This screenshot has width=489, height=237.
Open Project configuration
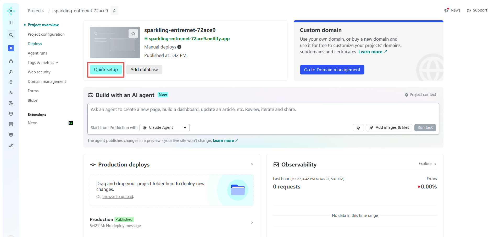coord(46,34)
